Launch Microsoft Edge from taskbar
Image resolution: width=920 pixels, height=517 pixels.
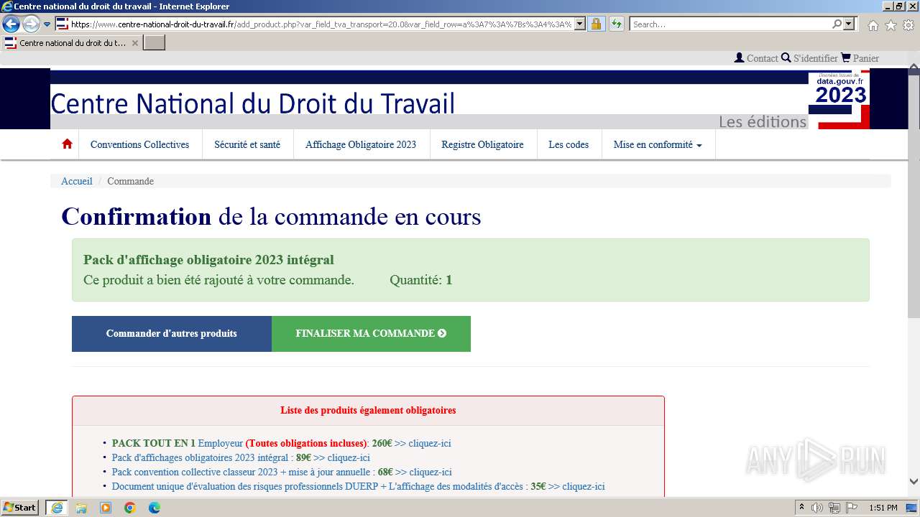tap(155, 508)
